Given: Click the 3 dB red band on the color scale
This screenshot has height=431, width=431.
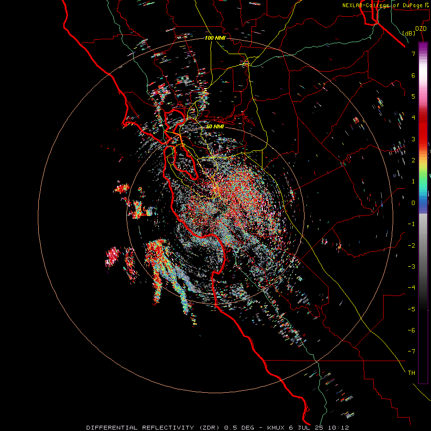Looking at the screenshot, I should (423, 139).
